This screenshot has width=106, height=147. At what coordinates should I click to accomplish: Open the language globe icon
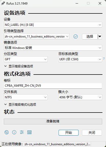7,132
